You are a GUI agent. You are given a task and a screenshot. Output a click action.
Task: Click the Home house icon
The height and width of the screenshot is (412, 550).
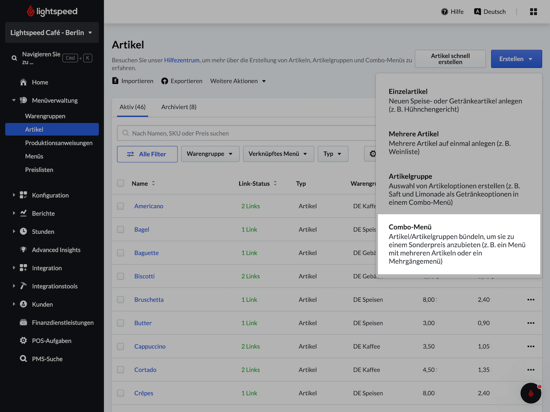click(24, 82)
